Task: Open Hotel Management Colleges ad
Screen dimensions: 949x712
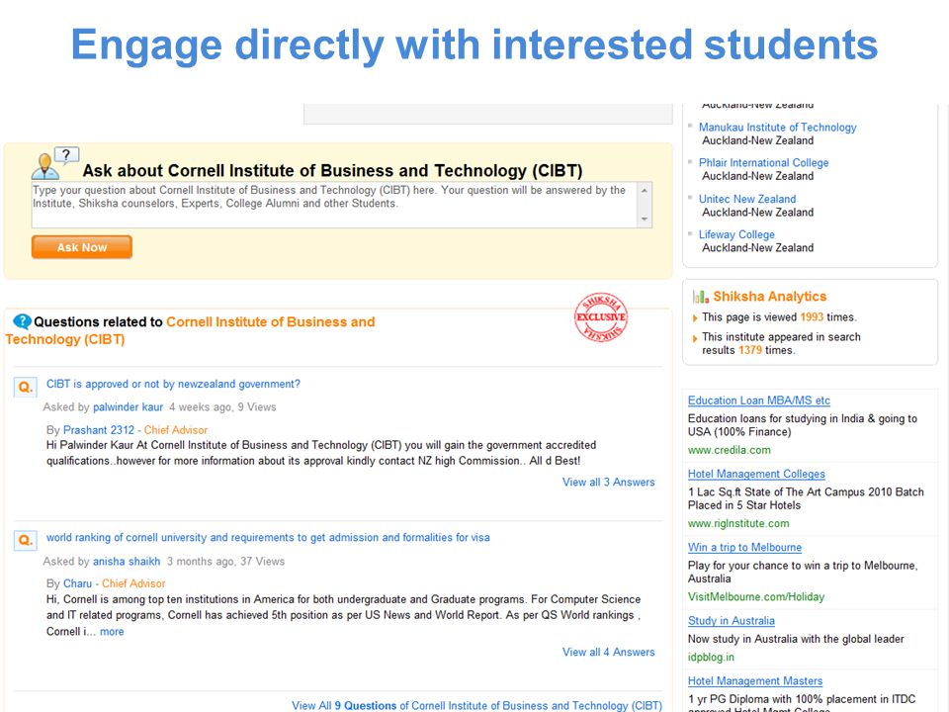Action: pos(756,474)
